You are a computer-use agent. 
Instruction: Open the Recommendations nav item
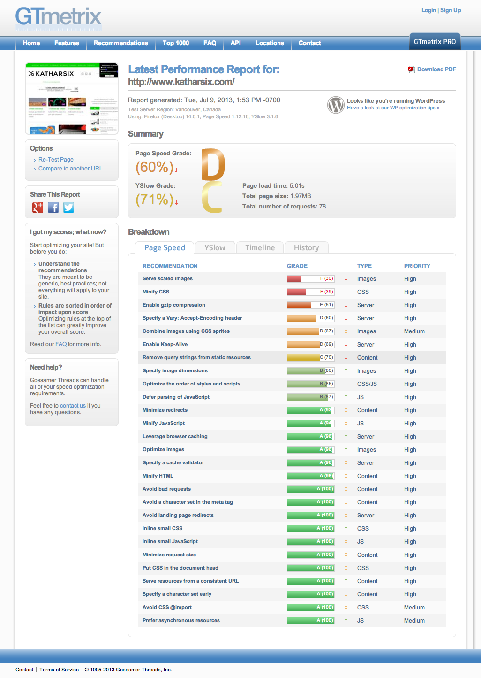click(121, 43)
